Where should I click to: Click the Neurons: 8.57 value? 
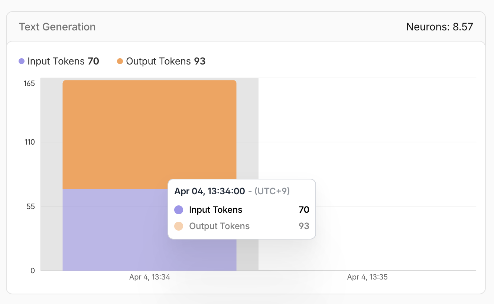(x=439, y=27)
